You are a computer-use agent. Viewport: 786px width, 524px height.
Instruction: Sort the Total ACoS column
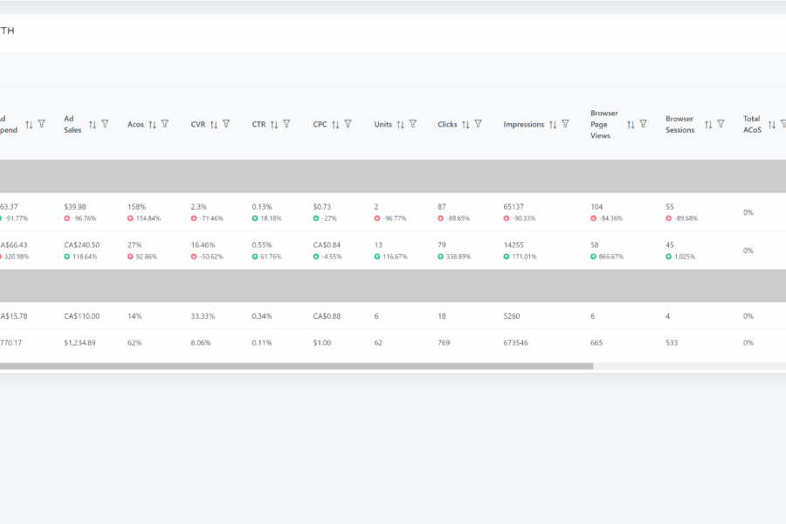[772, 125]
